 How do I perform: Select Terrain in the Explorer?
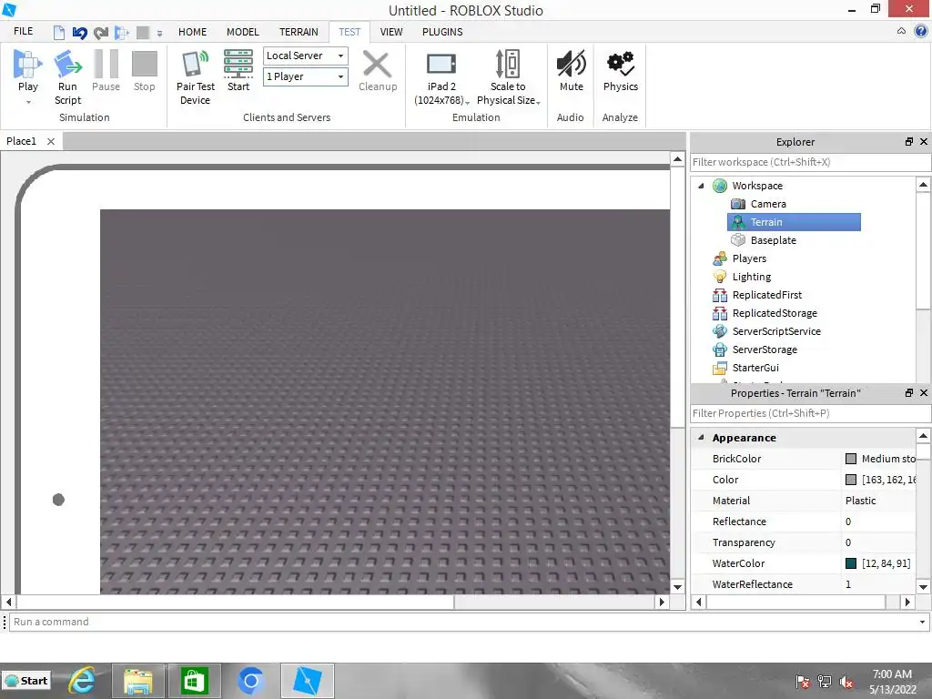click(794, 222)
